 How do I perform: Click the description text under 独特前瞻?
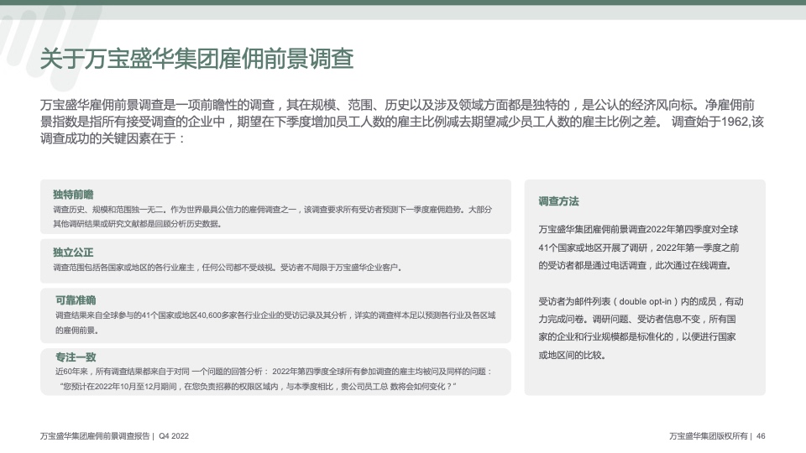click(x=273, y=216)
